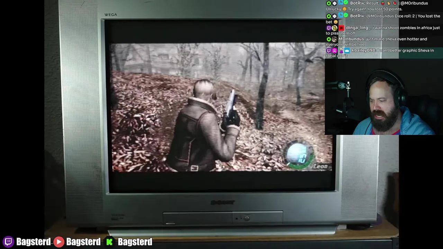Click the M0ribundus username above 'just make sheva' message

point(352,39)
